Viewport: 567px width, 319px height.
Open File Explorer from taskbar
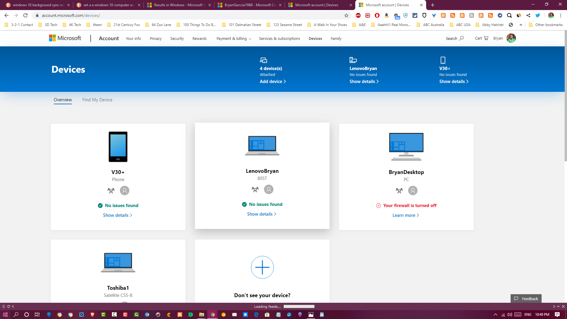[202, 315]
